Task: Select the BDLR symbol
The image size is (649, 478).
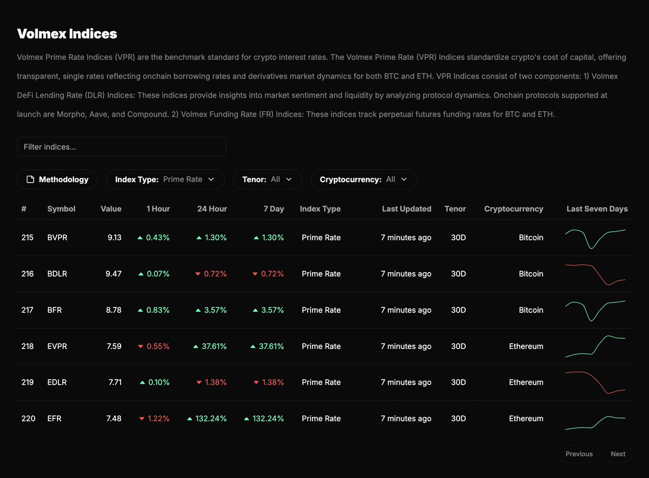Action: click(x=57, y=274)
